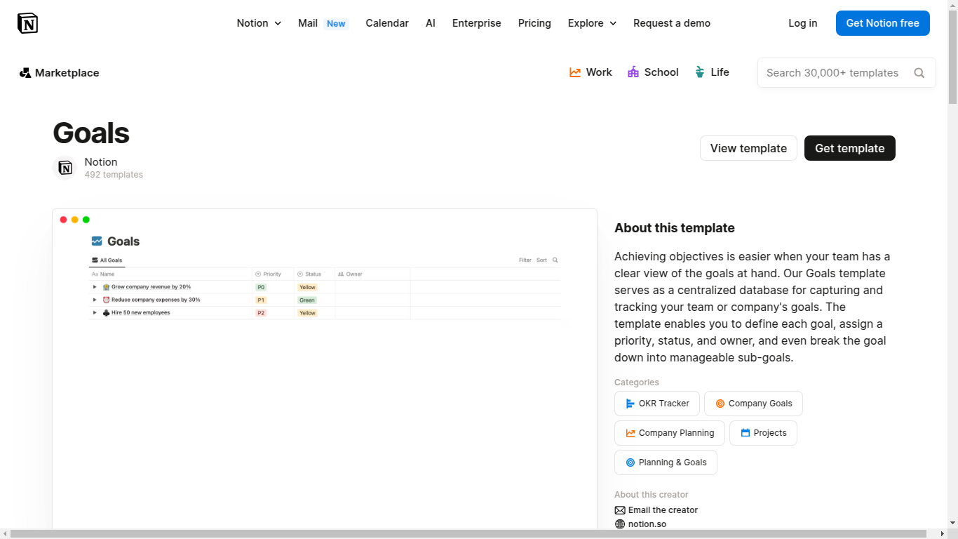Click the search magnifier icon

click(x=919, y=73)
